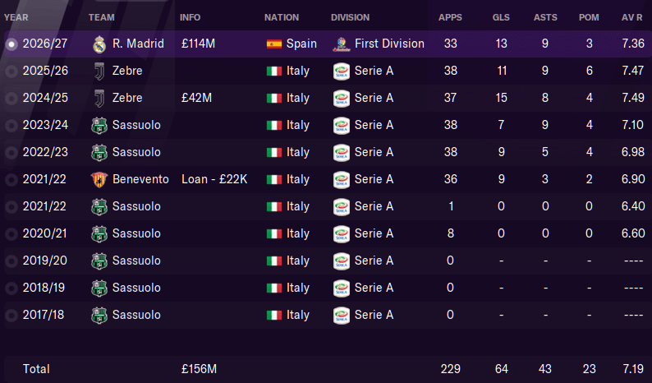Click the Italy flag in 2017/18 row
Viewport: 652px width, 383px height.
pos(274,315)
